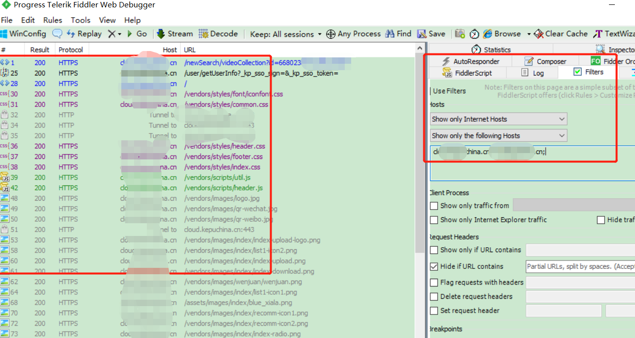The image size is (635, 338).
Task: Click the comment bubble toolbar icon
Action: 57,34
